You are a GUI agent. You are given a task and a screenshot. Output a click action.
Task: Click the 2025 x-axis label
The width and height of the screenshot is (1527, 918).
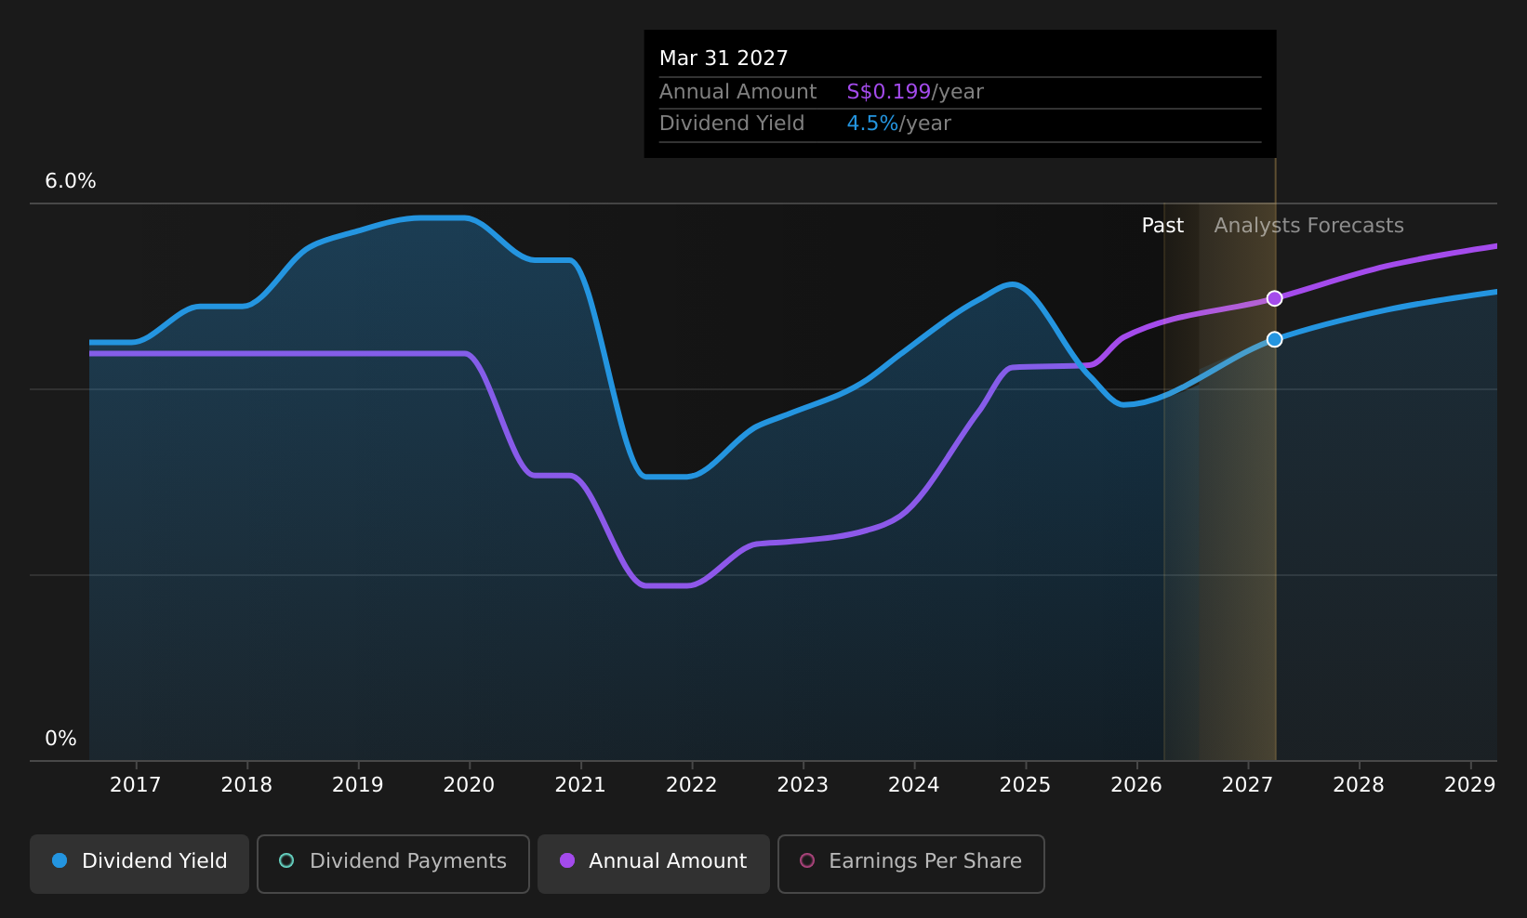(x=1025, y=785)
